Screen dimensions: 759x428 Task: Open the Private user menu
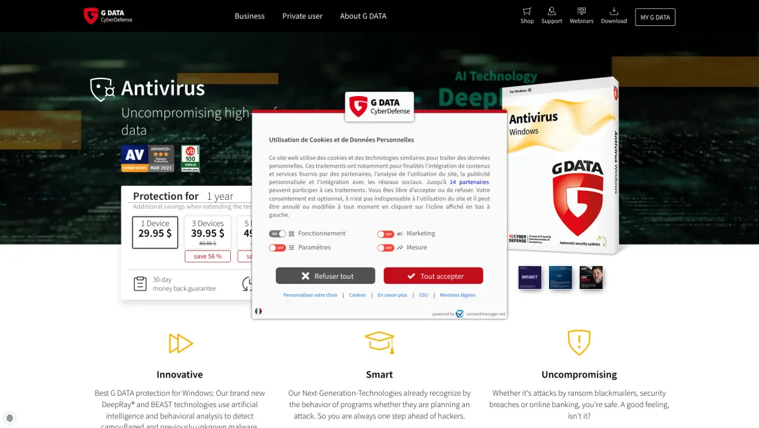point(302,16)
